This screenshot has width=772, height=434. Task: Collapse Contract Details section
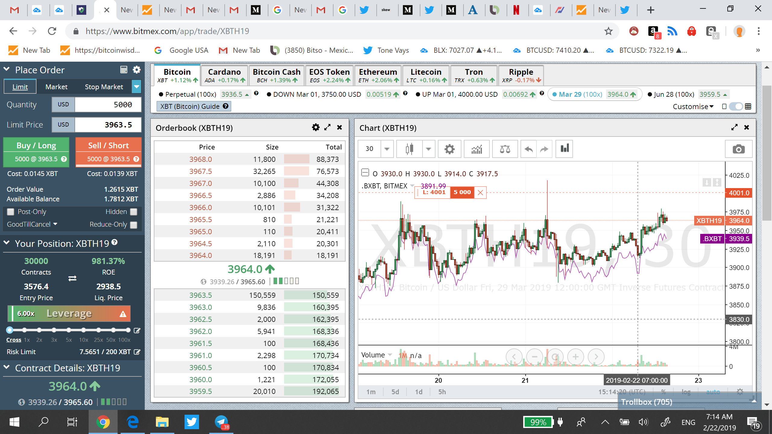(x=7, y=367)
